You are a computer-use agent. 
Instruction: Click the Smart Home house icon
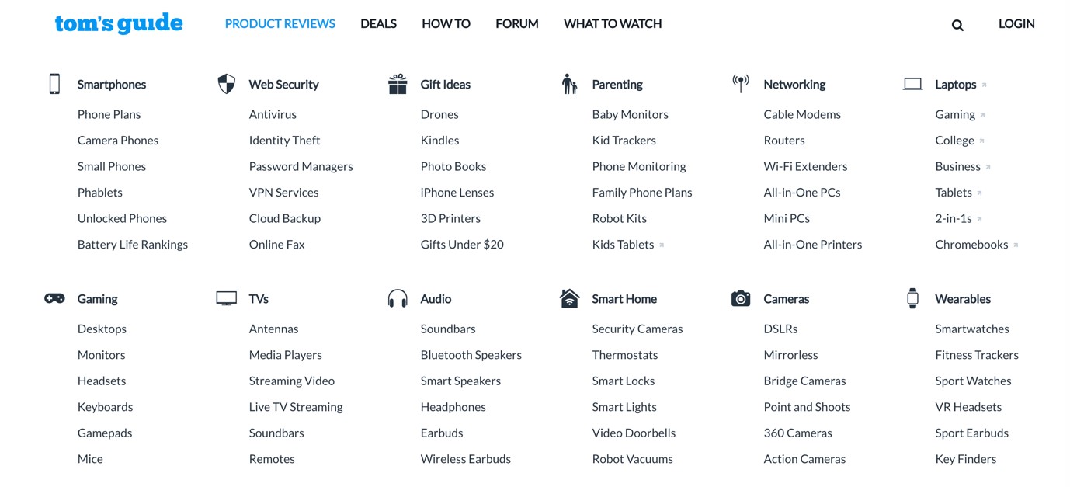(x=569, y=298)
